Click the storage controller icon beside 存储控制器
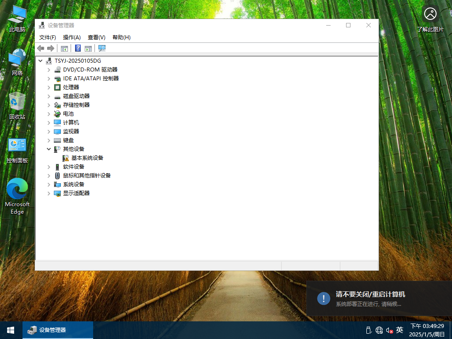This screenshot has height=339, width=452. pyautogui.click(x=57, y=105)
